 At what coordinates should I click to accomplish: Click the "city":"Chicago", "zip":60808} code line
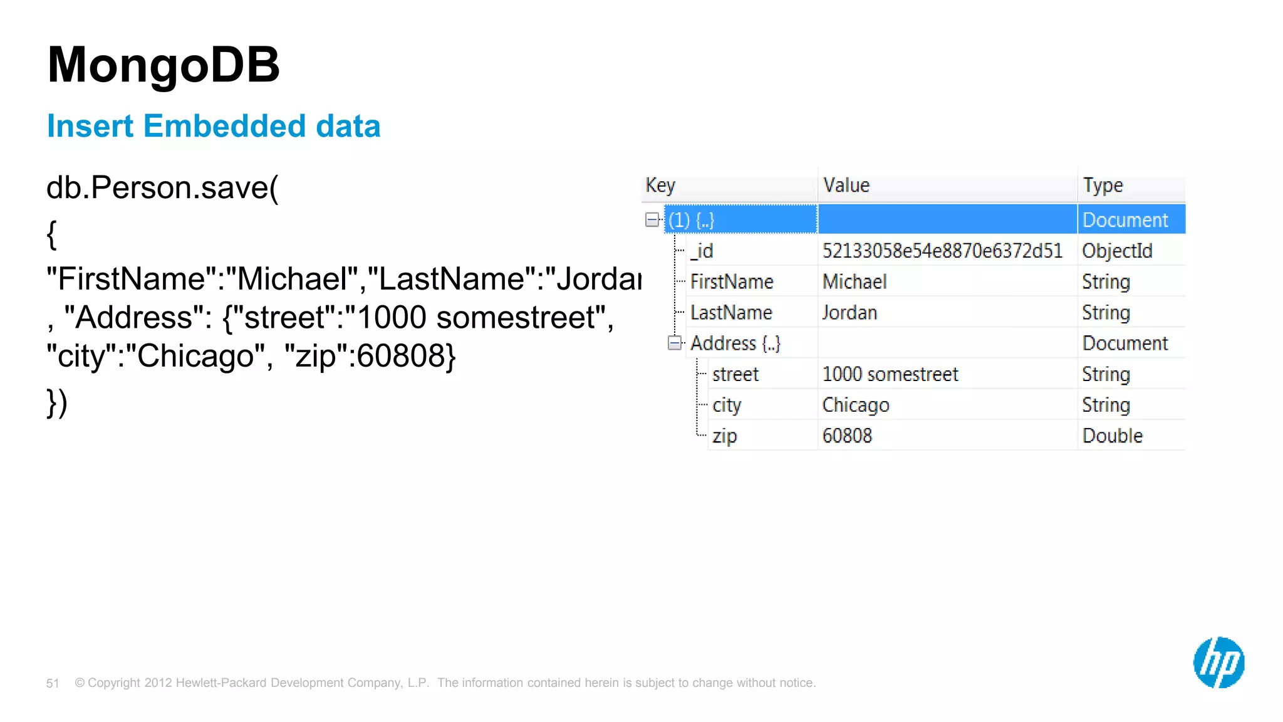pyautogui.click(x=251, y=356)
